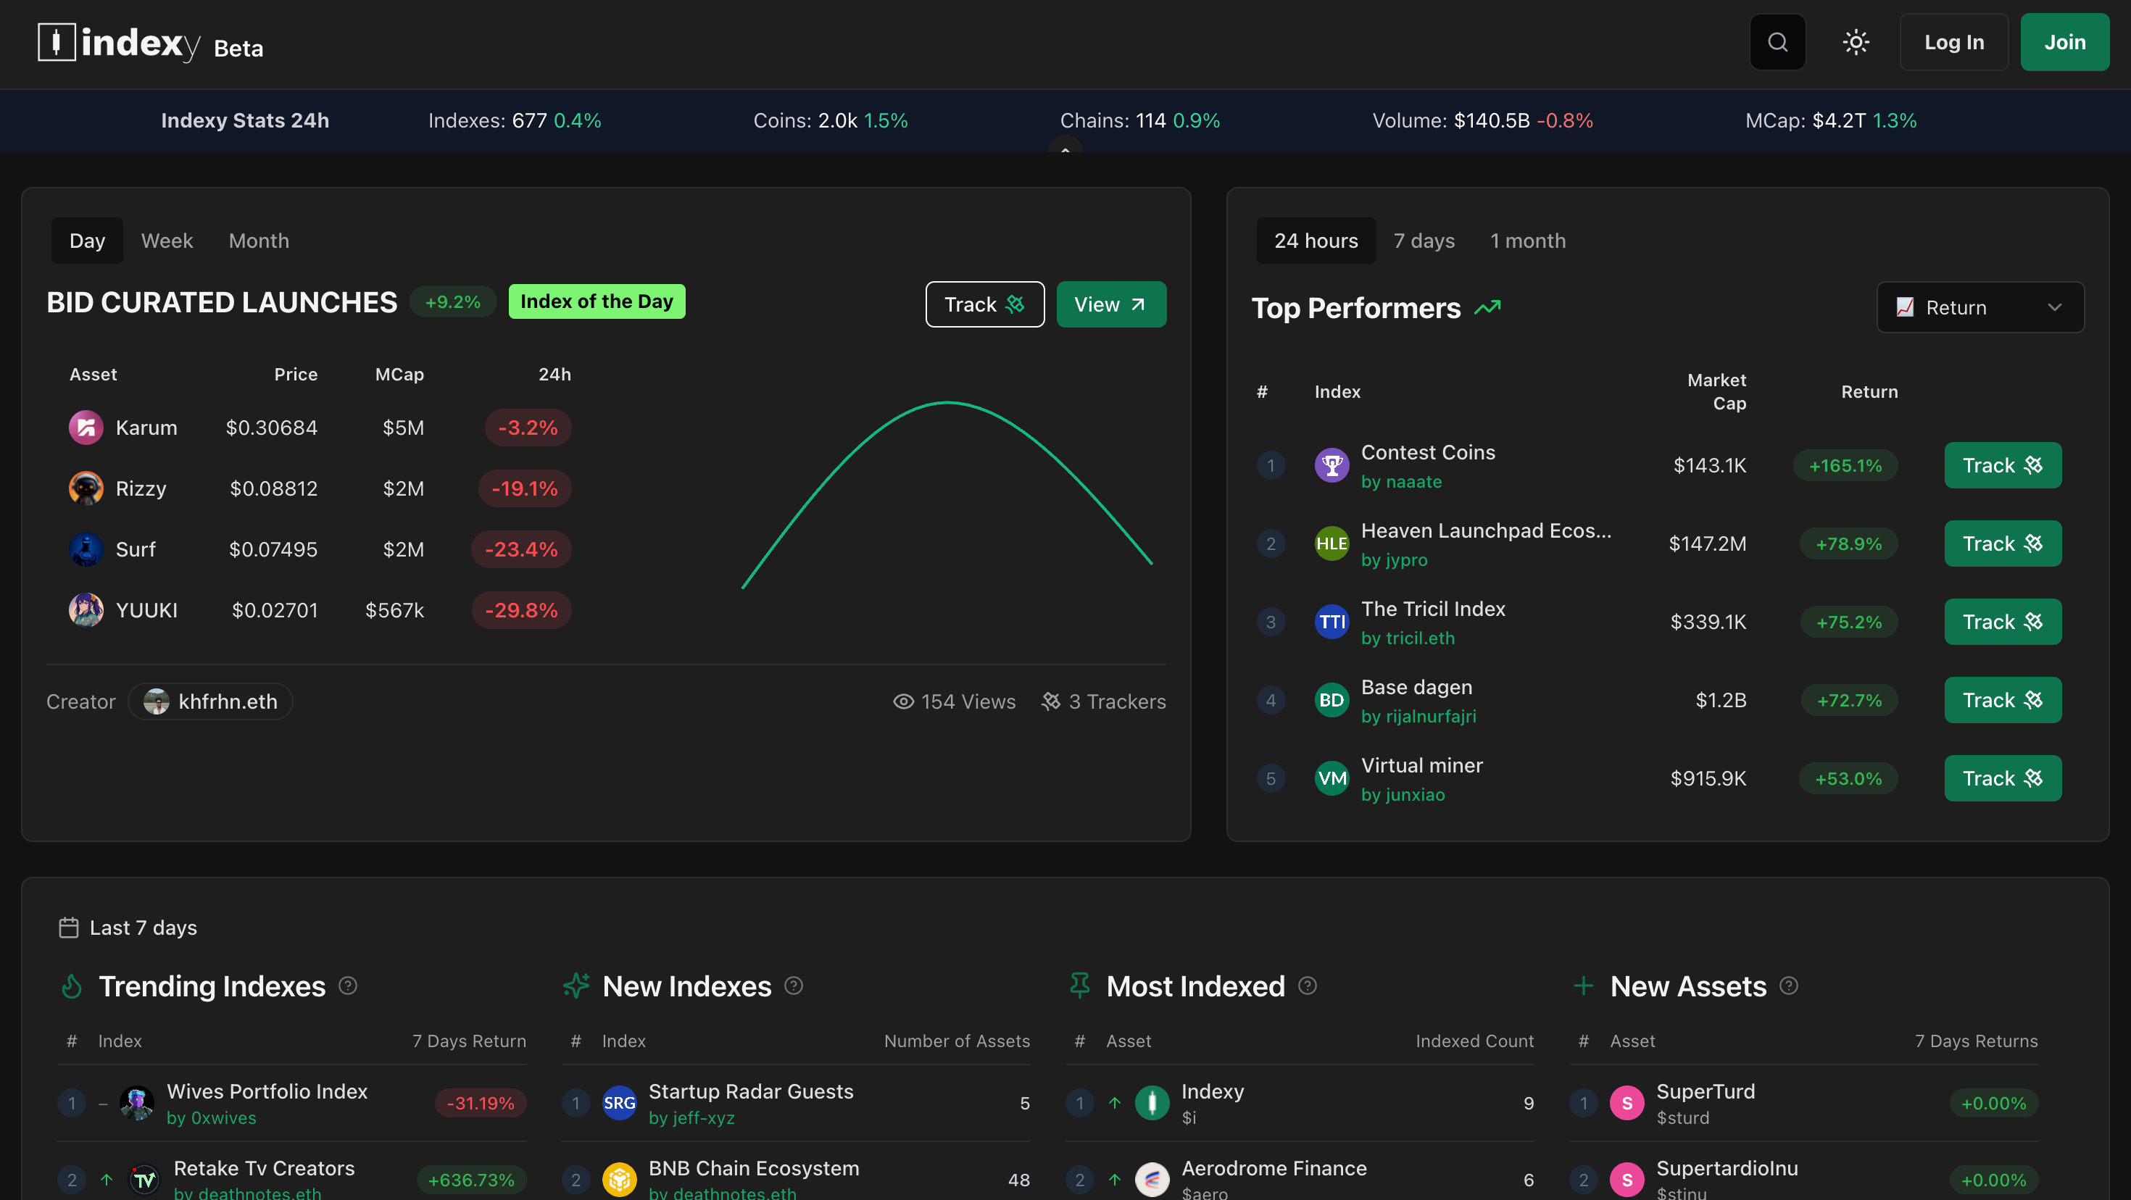View the BID CURATED LAUNCHES index
This screenshot has width=2131, height=1200.
click(1110, 304)
